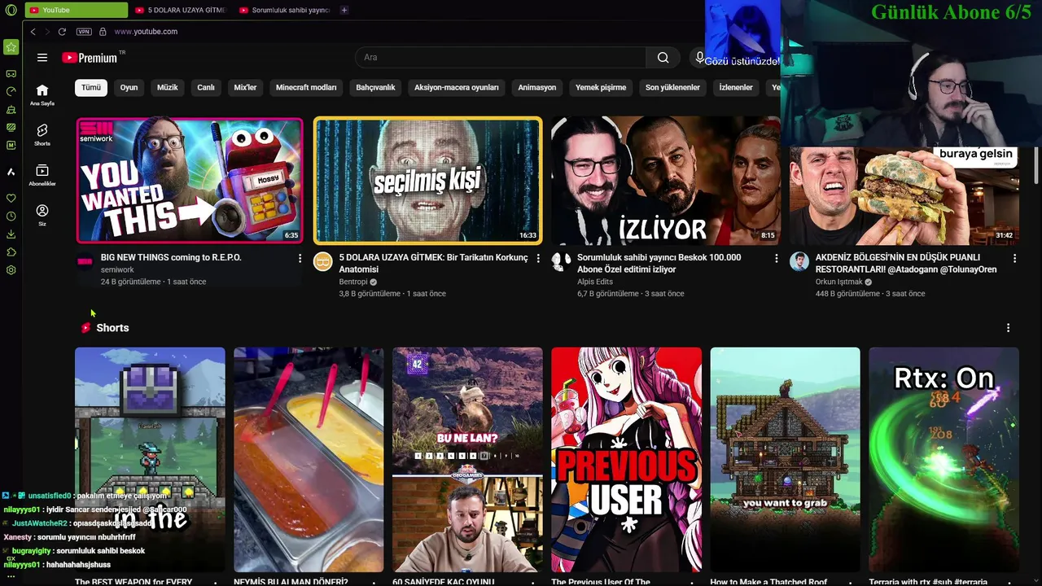Open downloads arrow icon in sidebar
1042x586 pixels.
(11, 234)
